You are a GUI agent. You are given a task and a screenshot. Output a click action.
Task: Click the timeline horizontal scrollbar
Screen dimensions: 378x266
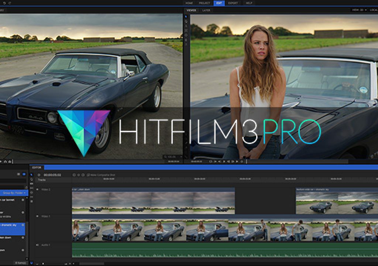click(x=92, y=264)
